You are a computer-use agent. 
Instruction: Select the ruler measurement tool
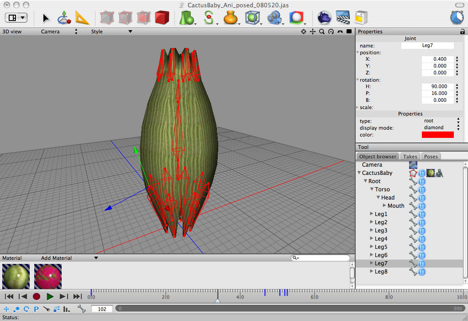81,17
